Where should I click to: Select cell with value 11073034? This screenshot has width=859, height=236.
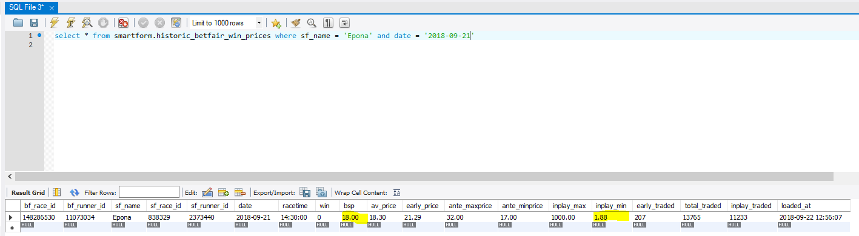87,217
